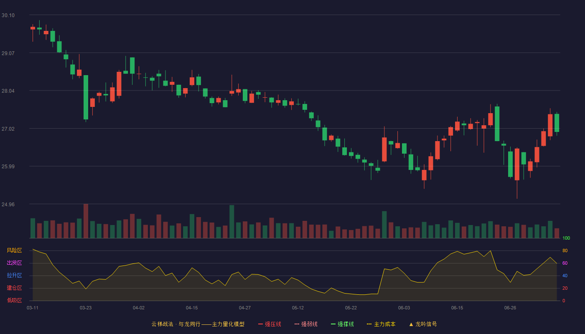Select the 06-26 date label
The image size is (585, 334).
510,308
